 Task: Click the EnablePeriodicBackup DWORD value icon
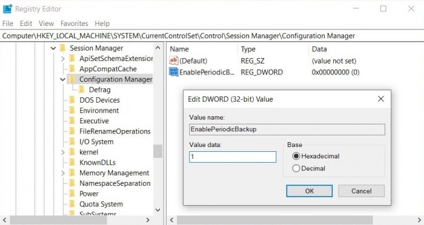(174, 72)
